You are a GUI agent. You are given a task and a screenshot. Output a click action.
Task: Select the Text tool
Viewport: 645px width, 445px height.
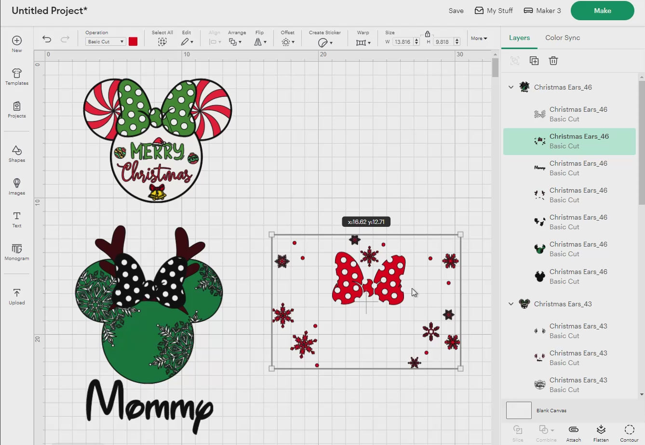(17, 219)
